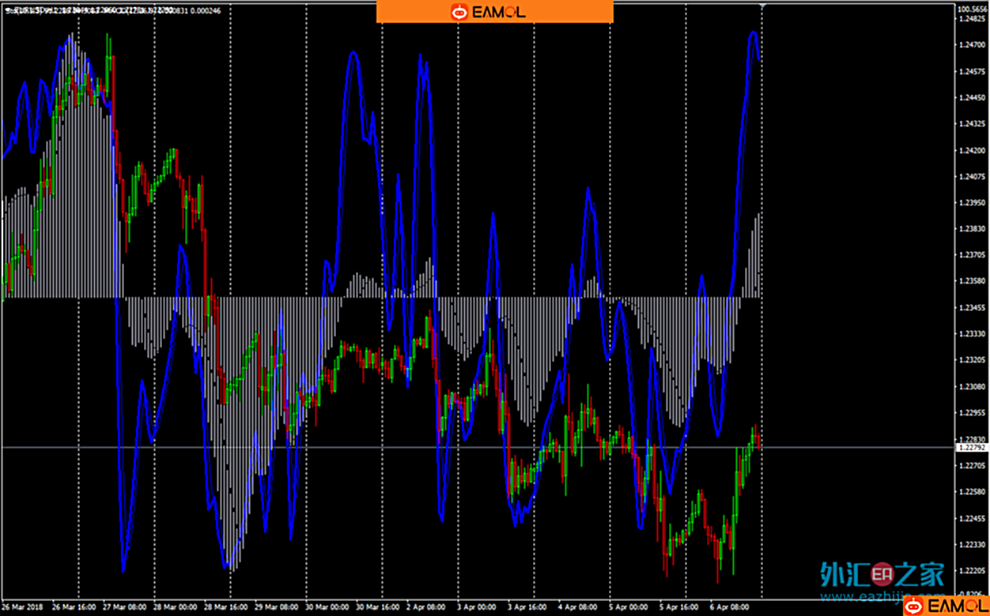This screenshot has width=990, height=616.
Task: Click the chart shift triangle marker
Action: coord(762,6)
